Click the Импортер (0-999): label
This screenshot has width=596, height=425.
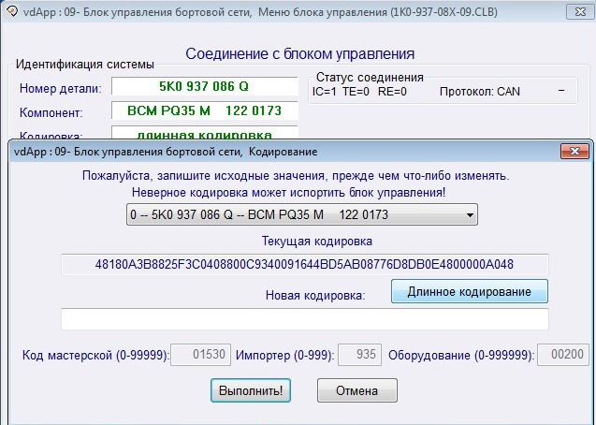pyautogui.click(x=285, y=356)
